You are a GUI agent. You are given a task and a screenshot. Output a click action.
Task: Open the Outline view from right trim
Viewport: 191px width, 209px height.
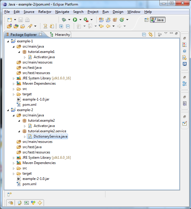coord(185,83)
